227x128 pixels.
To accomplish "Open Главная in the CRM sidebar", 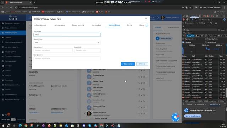I will click(x=8, y=37).
